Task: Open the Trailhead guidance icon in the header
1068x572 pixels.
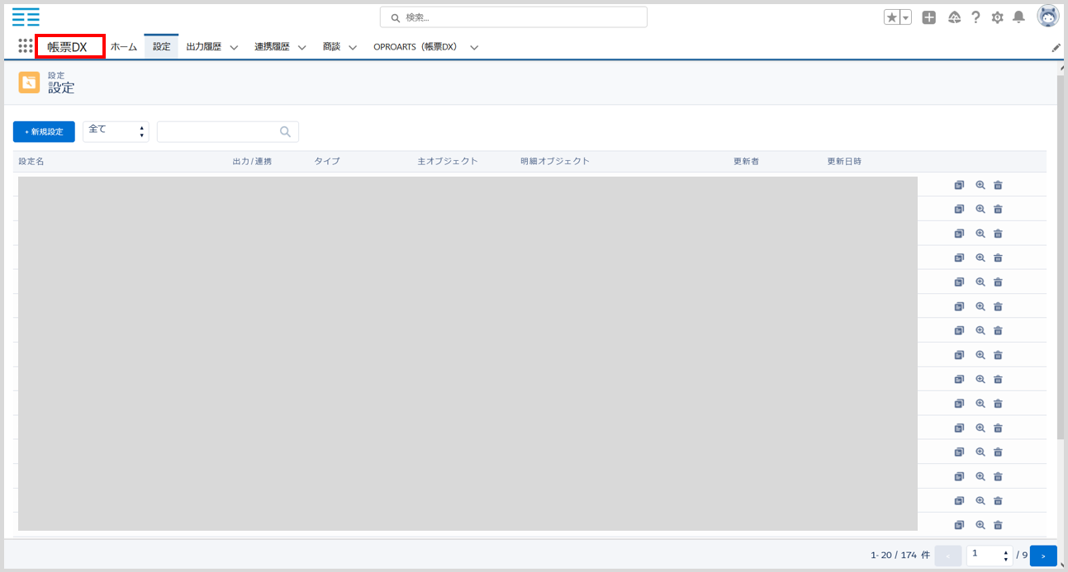Action: point(954,17)
